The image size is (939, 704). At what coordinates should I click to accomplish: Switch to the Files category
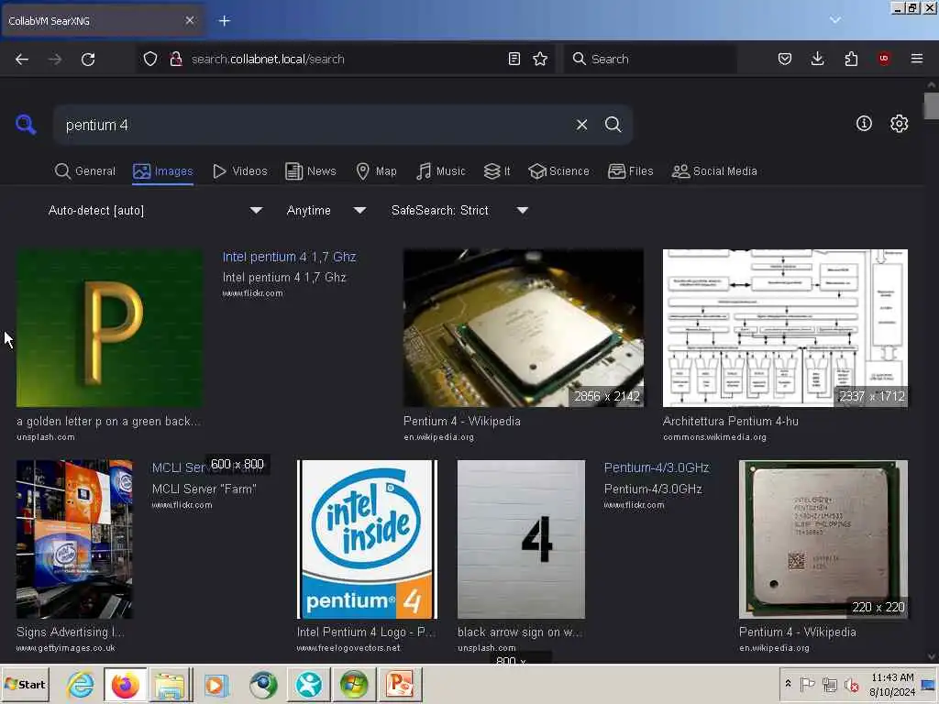click(x=631, y=171)
